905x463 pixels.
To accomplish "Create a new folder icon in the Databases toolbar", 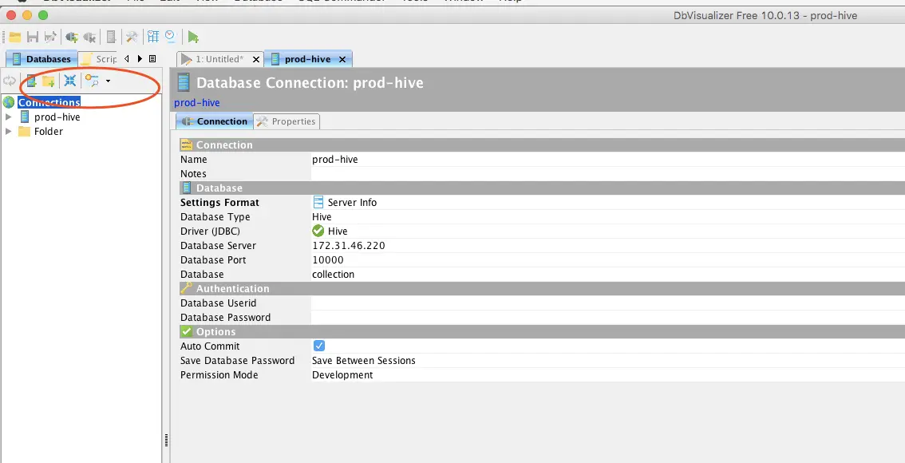I will pos(49,81).
